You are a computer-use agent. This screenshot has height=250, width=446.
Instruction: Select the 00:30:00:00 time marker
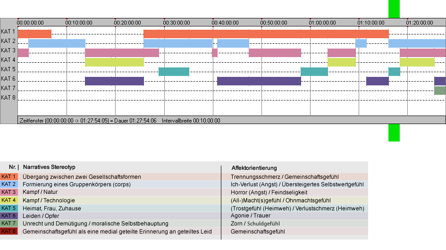(x=177, y=23)
